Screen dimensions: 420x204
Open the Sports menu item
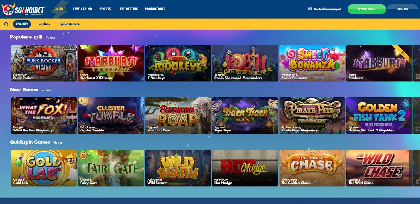click(x=105, y=9)
